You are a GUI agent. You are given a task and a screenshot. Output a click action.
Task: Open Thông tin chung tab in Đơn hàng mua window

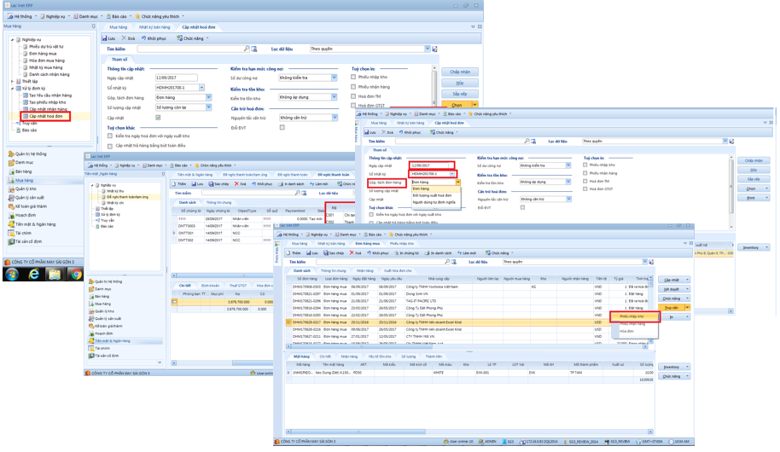[x=333, y=271]
